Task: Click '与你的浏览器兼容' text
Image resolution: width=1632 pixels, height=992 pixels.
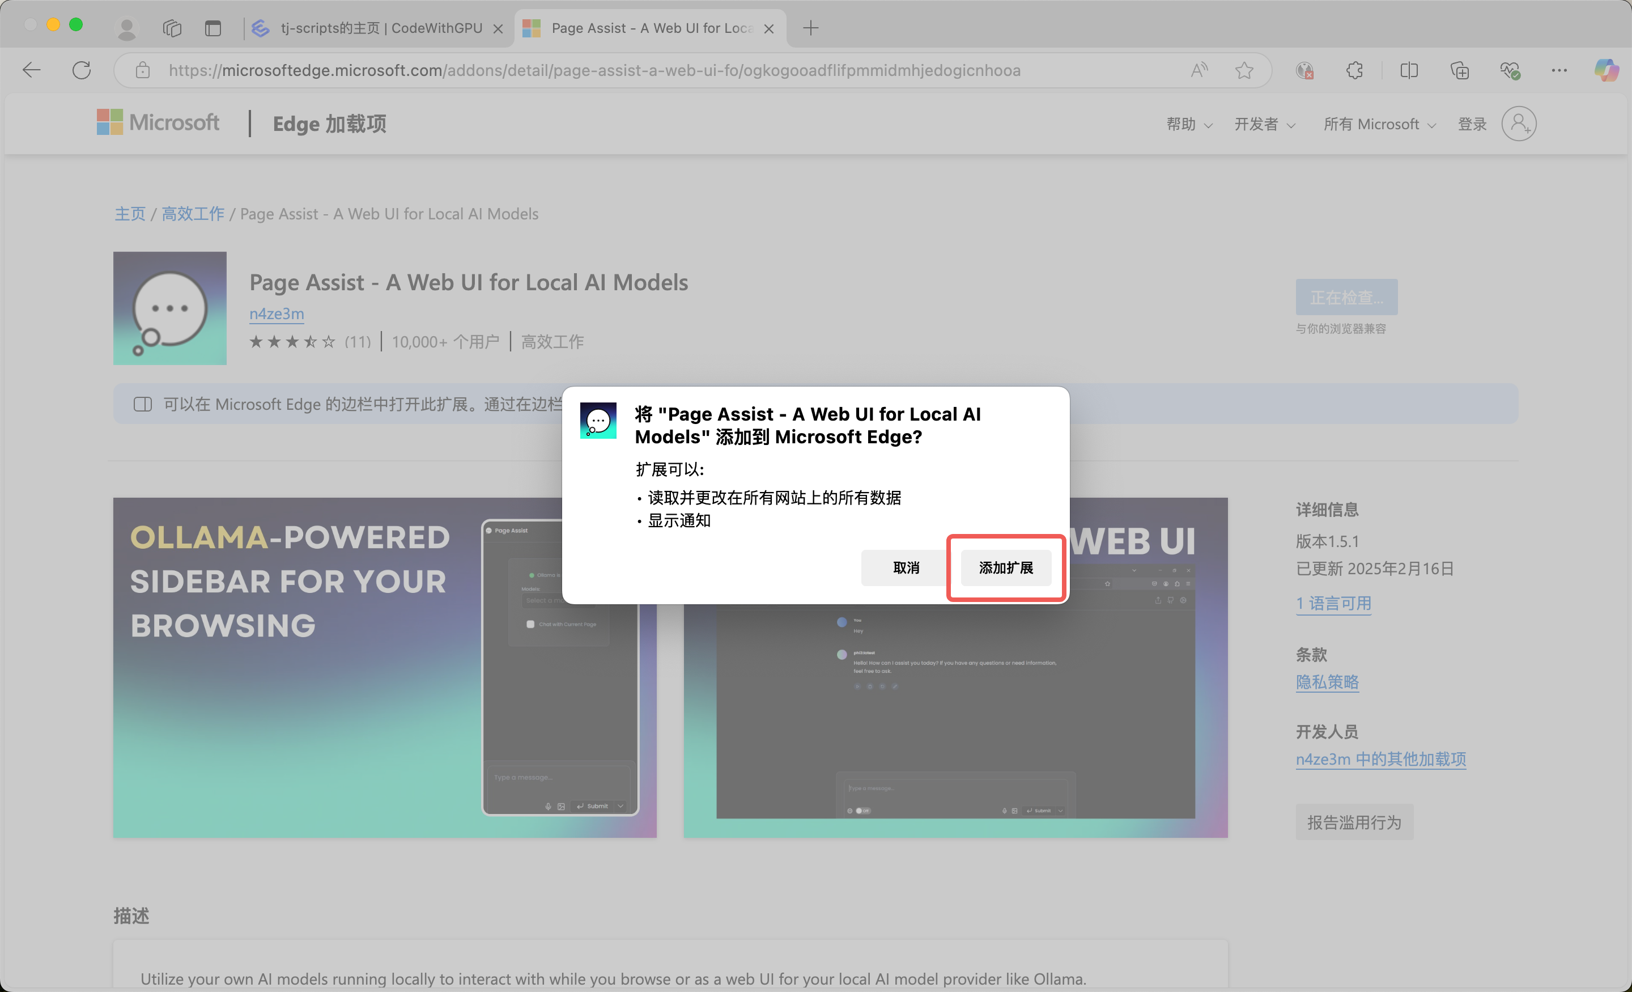Action: click(1341, 329)
